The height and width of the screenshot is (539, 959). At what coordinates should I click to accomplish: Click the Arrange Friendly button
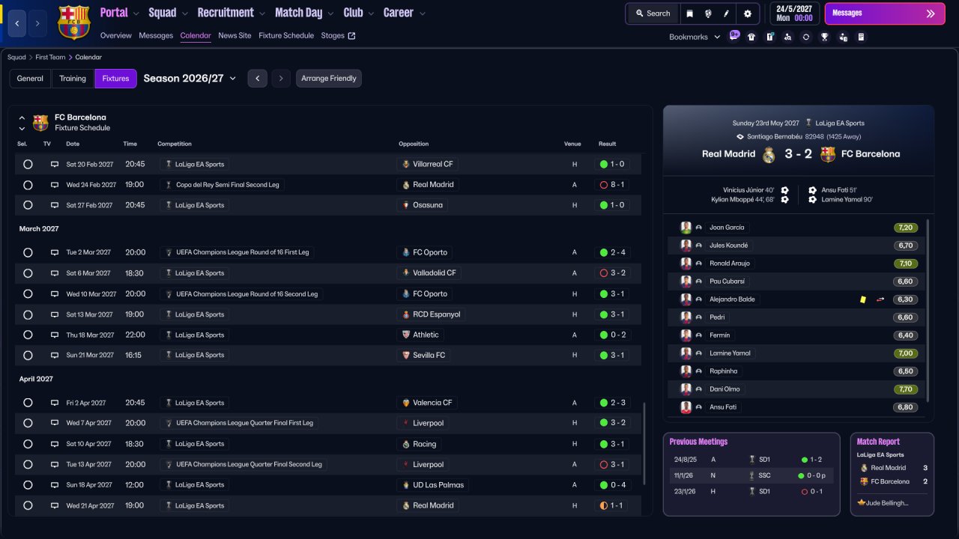point(329,79)
